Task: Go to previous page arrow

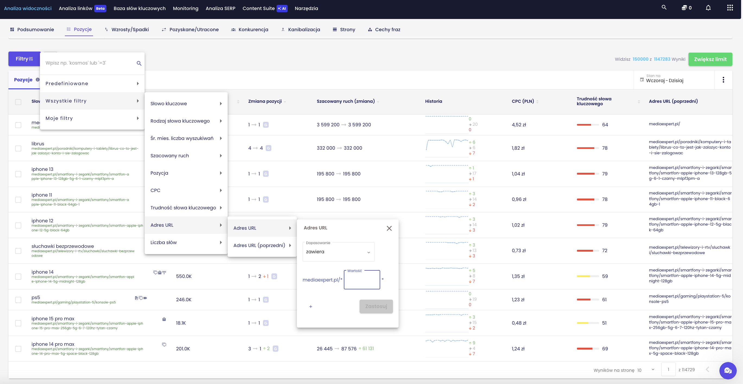Action: pyautogui.click(x=707, y=370)
